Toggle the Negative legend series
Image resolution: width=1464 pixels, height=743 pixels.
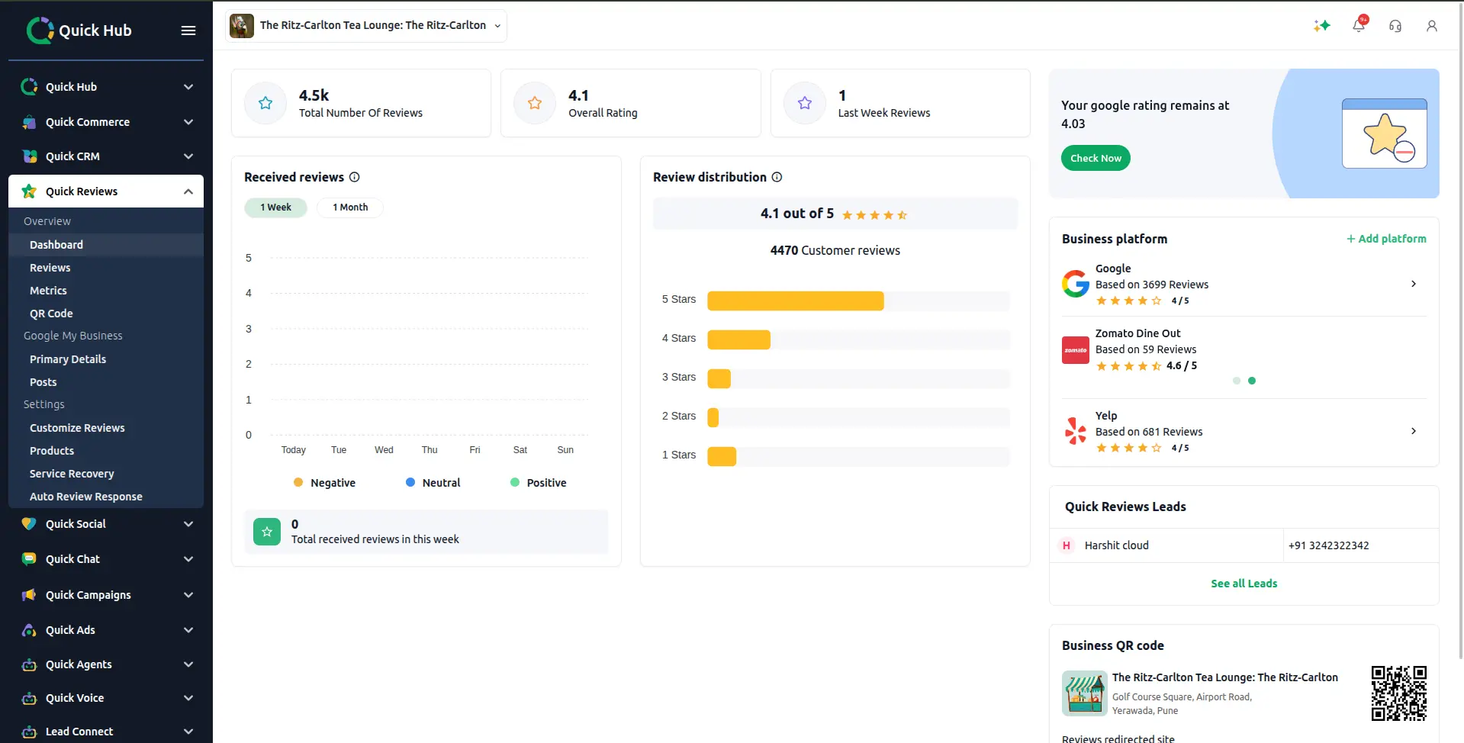(x=325, y=483)
